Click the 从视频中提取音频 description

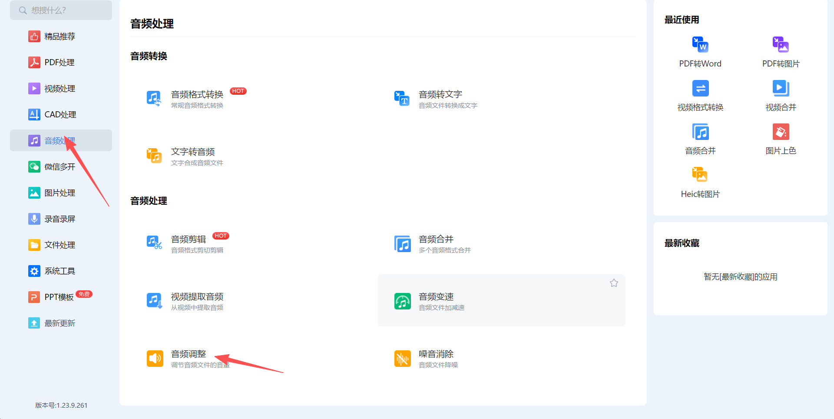[x=197, y=308]
